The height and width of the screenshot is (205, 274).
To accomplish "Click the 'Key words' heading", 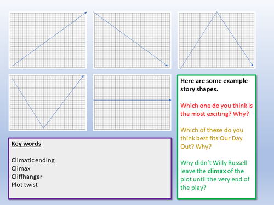I will point(26,144).
